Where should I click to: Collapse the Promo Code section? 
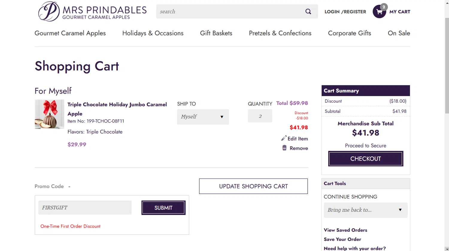click(69, 187)
